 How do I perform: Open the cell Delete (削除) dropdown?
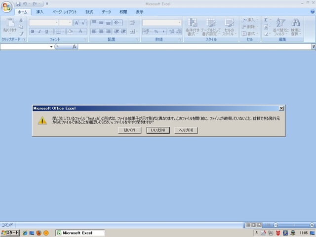point(250,27)
